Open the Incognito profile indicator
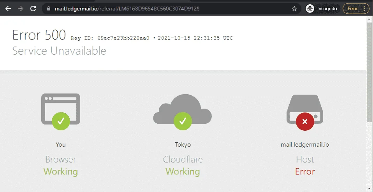The image size is (373, 192). 322,9
